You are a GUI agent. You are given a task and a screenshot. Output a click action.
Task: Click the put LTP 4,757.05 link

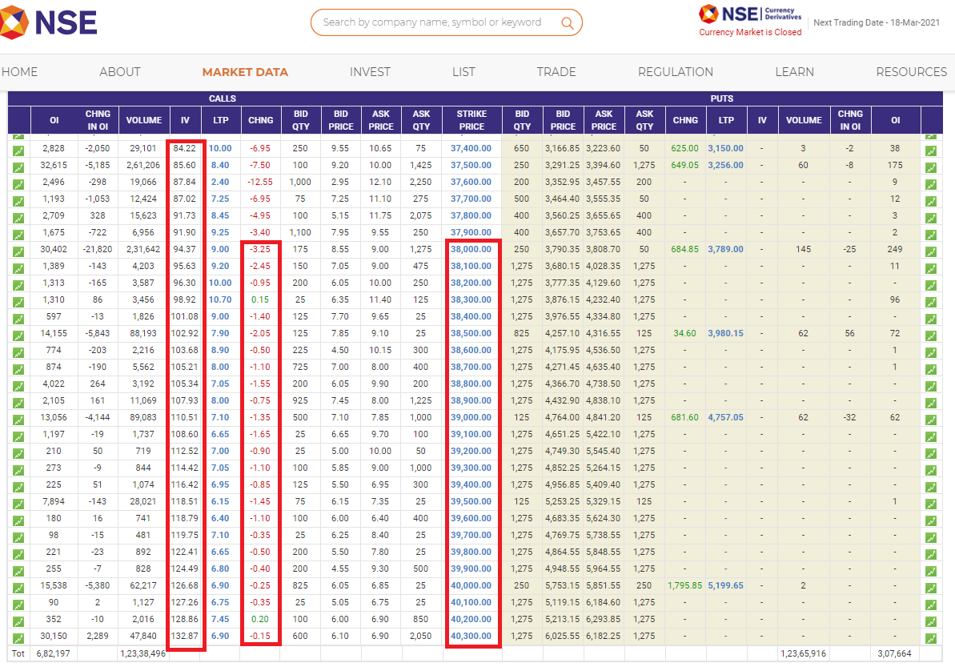[725, 418]
